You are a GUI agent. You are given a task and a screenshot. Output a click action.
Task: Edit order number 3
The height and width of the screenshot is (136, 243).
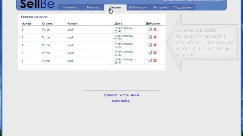[150, 37]
